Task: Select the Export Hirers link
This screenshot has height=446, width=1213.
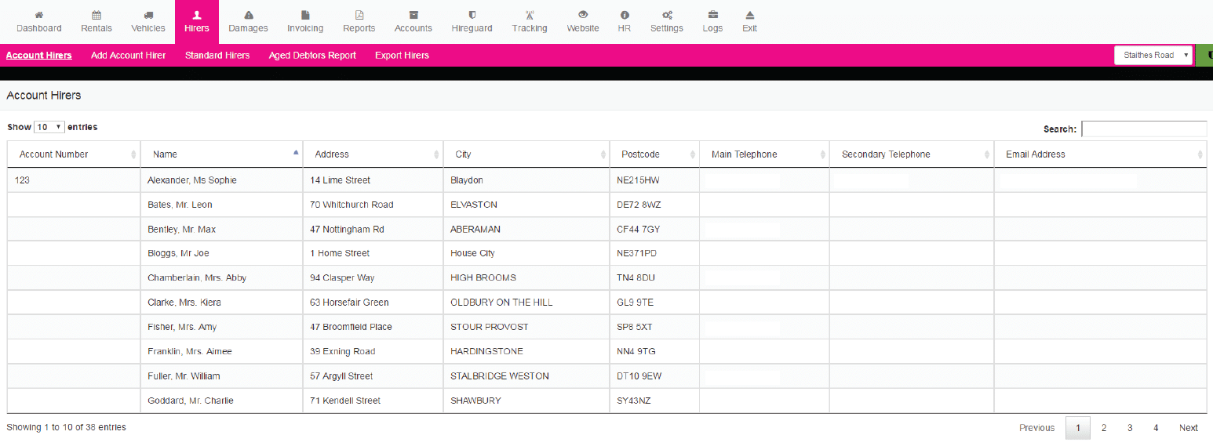Action: 402,55
